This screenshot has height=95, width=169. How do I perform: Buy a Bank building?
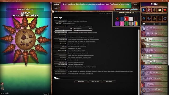[154, 56]
